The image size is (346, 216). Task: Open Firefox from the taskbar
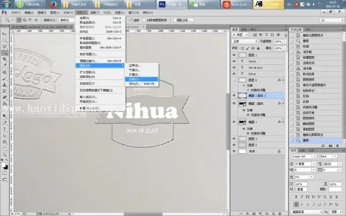click(x=53, y=4)
